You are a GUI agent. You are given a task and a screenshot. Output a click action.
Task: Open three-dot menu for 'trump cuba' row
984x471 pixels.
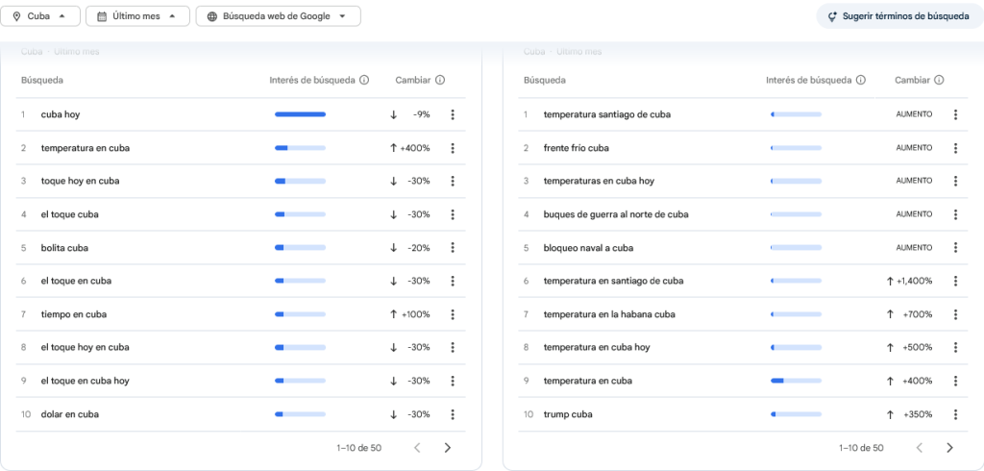tap(955, 414)
